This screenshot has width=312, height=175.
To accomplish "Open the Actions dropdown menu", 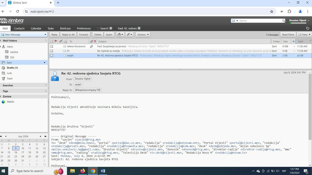I will (143, 35).
